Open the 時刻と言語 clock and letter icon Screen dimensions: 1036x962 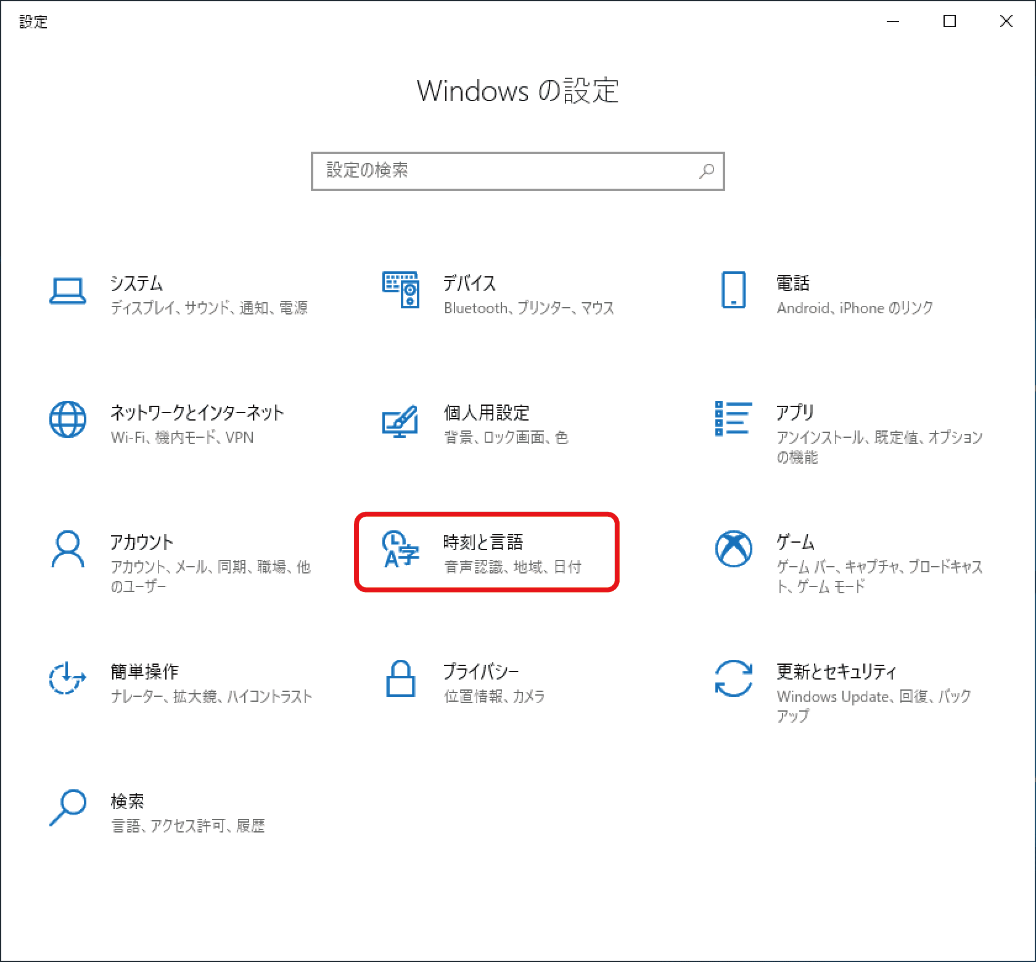click(401, 549)
